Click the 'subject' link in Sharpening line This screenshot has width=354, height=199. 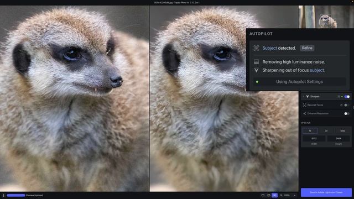[x=317, y=70]
